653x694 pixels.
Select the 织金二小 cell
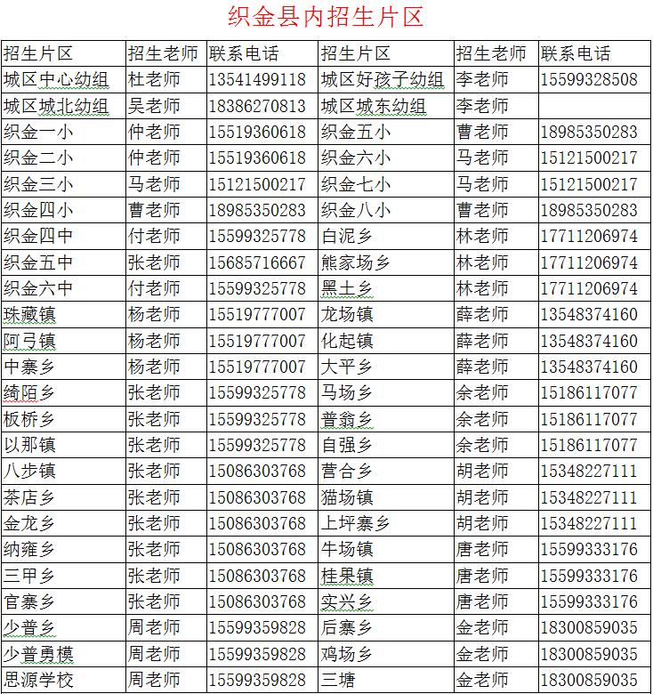click(x=64, y=158)
